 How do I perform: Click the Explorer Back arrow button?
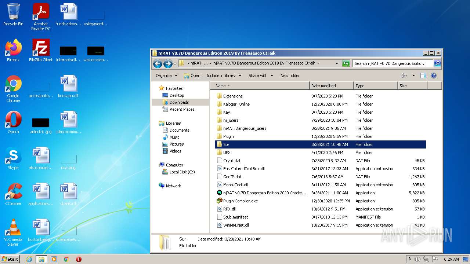point(158,63)
